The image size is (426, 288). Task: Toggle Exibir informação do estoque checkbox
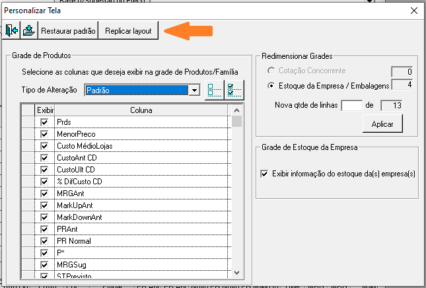click(x=264, y=174)
